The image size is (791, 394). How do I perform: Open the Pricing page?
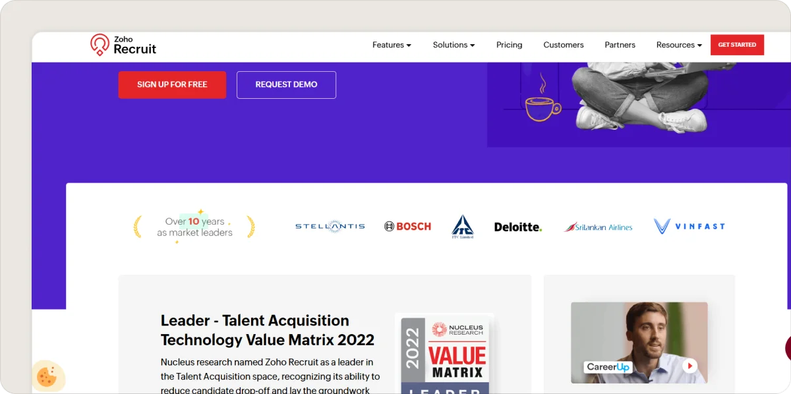509,45
